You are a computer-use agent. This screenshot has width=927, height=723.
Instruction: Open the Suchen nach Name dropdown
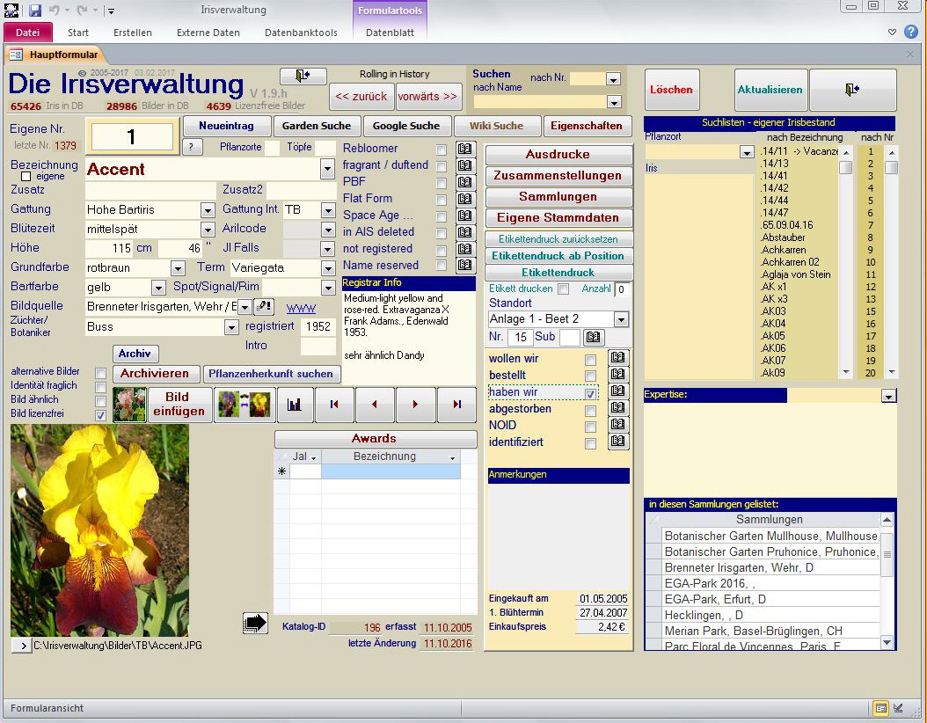(614, 102)
